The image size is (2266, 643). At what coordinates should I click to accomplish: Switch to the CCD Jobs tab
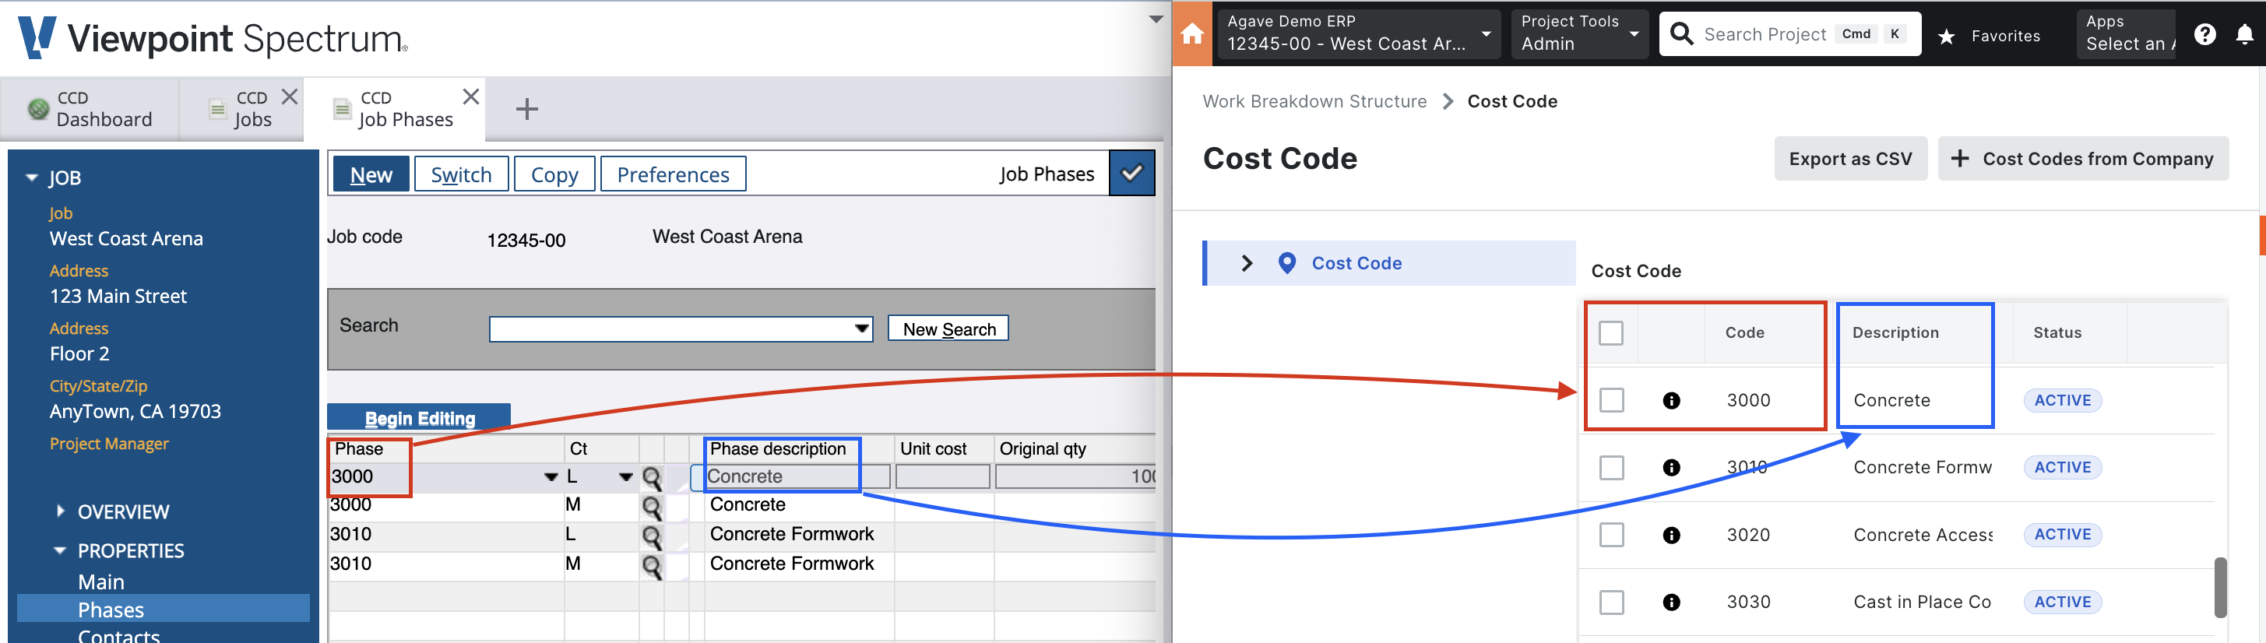pyautogui.click(x=242, y=109)
